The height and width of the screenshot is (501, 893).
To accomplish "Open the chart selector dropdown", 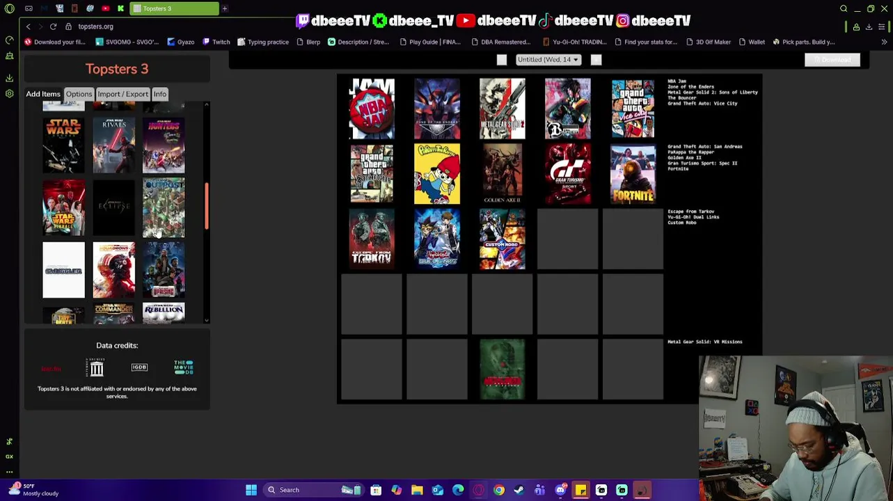I will point(548,59).
